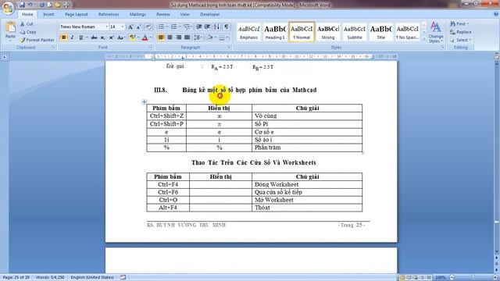
Task: Click the shading paint bucket button
Action: pyautogui.click(x=209, y=37)
